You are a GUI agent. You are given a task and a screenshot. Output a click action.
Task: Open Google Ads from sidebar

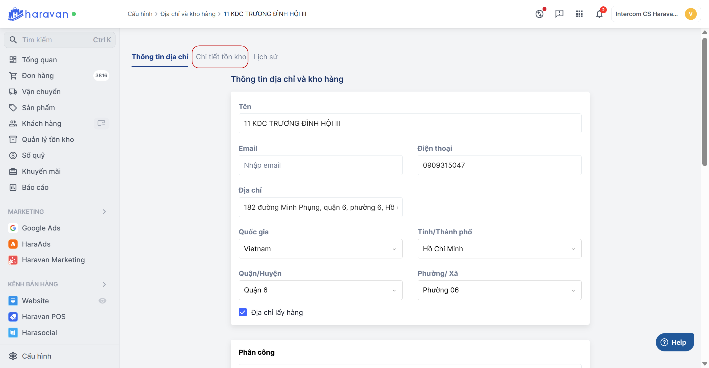click(x=41, y=228)
